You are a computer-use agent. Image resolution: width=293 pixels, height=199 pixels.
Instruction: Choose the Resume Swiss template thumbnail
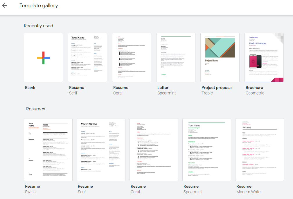[48, 150]
